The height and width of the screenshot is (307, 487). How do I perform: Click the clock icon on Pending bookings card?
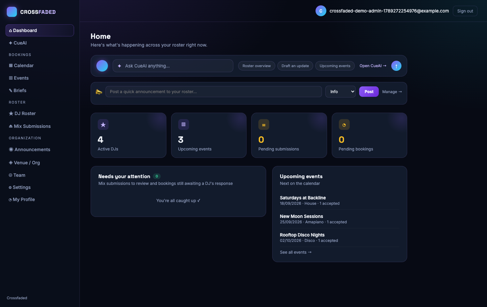344,124
